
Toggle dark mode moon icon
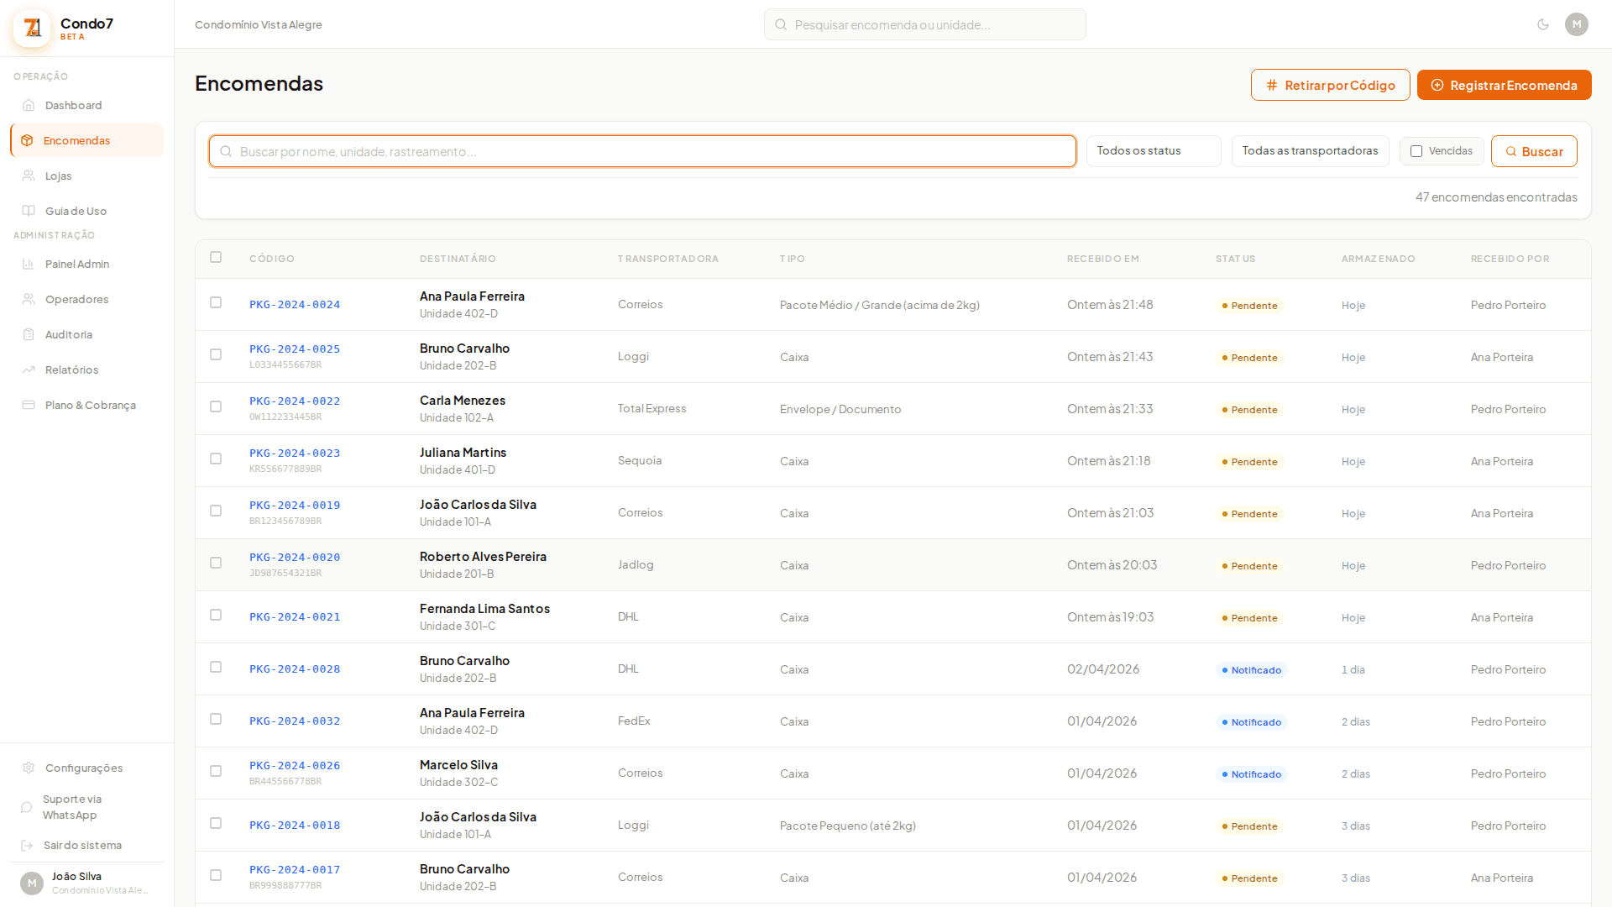click(1543, 24)
